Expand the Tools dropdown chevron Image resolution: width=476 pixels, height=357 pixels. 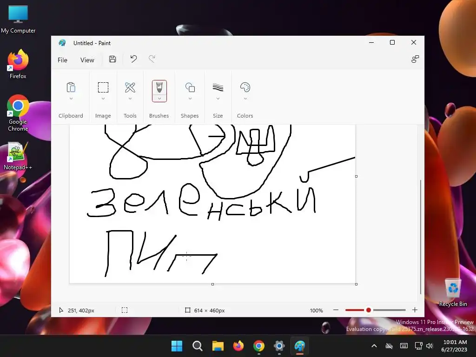[130, 99]
